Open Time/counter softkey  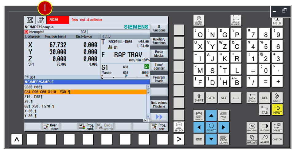(159, 66)
